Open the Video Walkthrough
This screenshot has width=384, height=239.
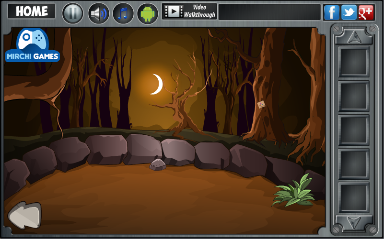coord(189,11)
